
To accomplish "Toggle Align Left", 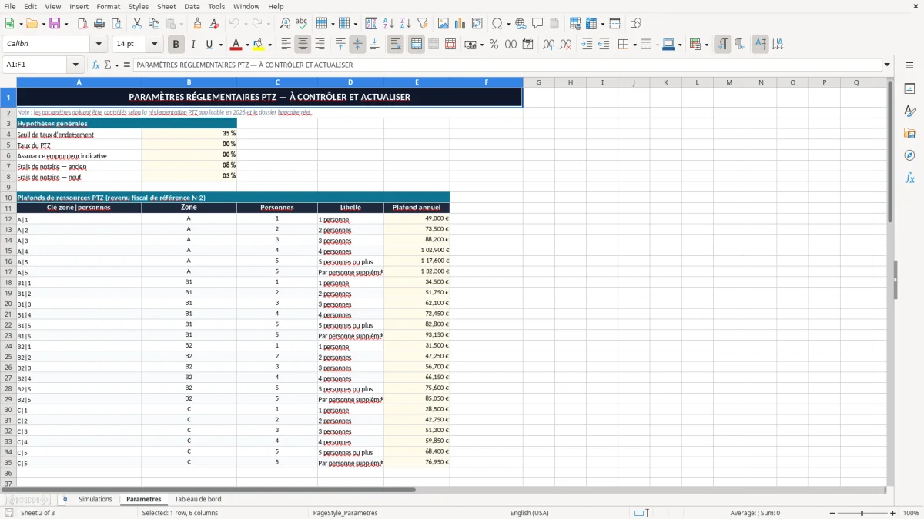I will pyautogui.click(x=286, y=45).
